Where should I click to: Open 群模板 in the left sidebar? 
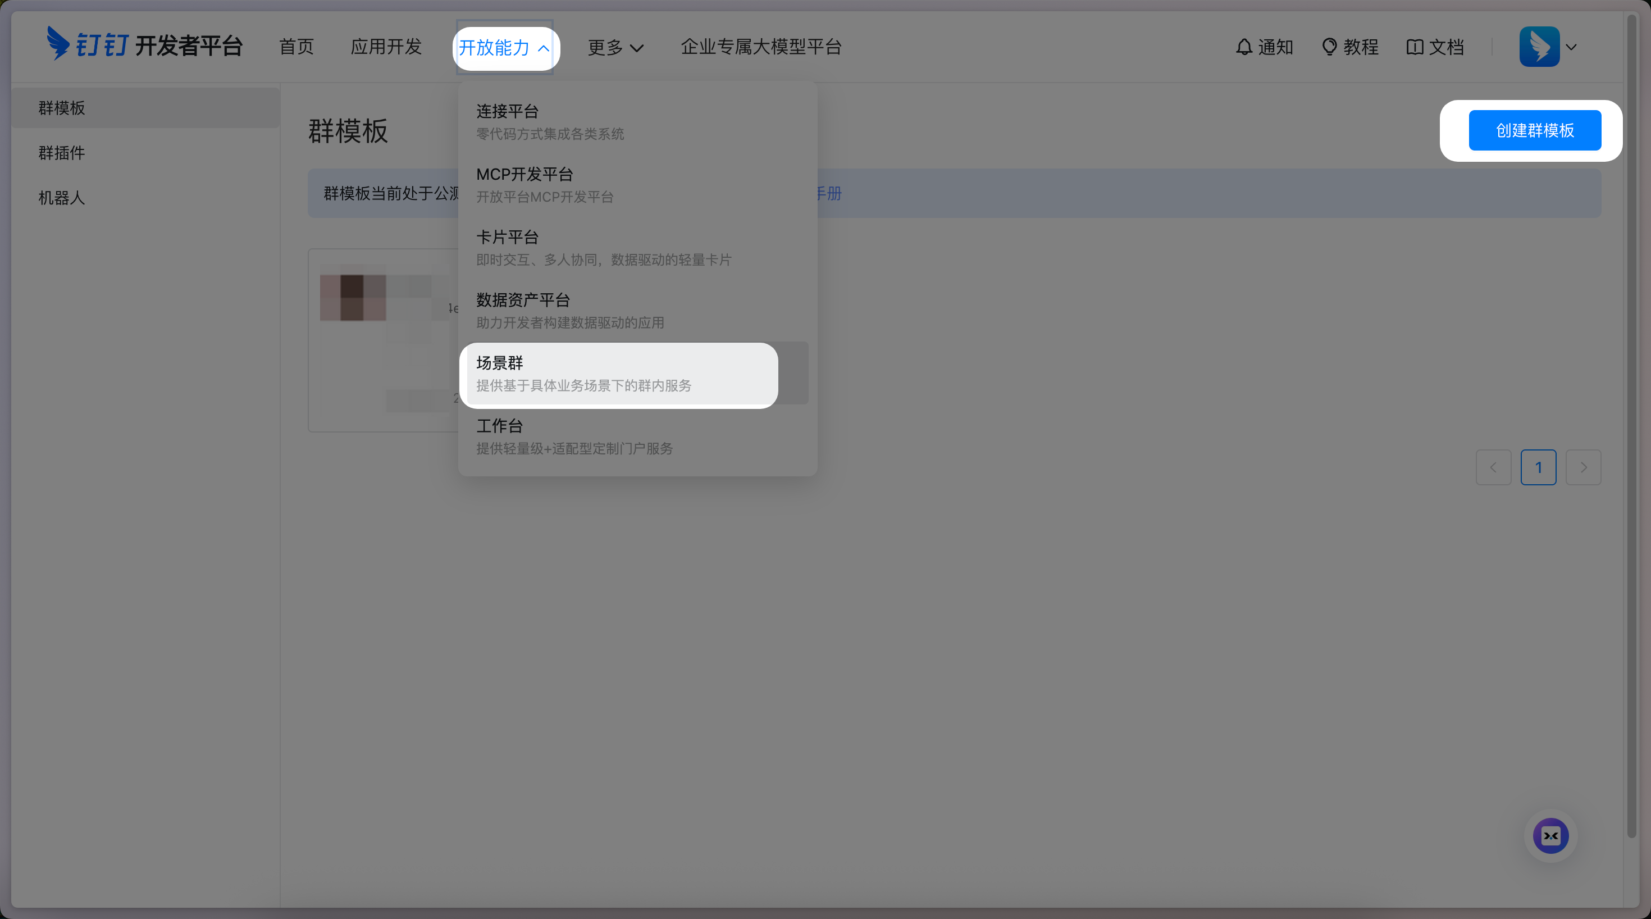click(x=145, y=108)
